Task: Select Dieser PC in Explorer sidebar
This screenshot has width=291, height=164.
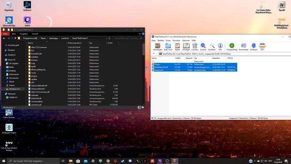Action: [10, 60]
